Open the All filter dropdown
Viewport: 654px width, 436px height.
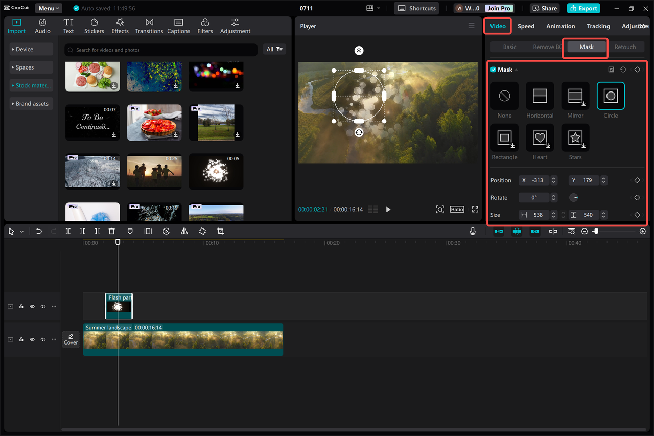click(274, 49)
